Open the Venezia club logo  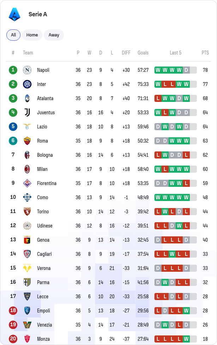(27, 325)
